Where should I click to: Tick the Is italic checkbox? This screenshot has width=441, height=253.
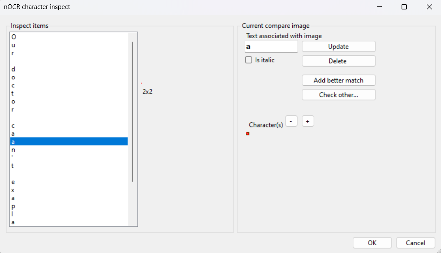point(248,60)
